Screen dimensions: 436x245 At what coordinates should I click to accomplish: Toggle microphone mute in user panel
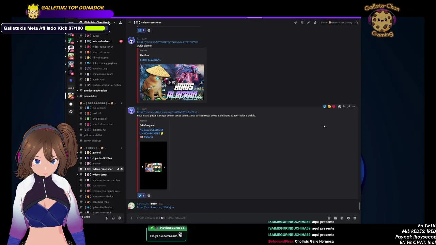click(107, 218)
